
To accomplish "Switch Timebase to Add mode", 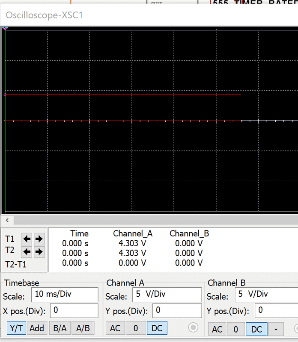I will tap(37, 328).
